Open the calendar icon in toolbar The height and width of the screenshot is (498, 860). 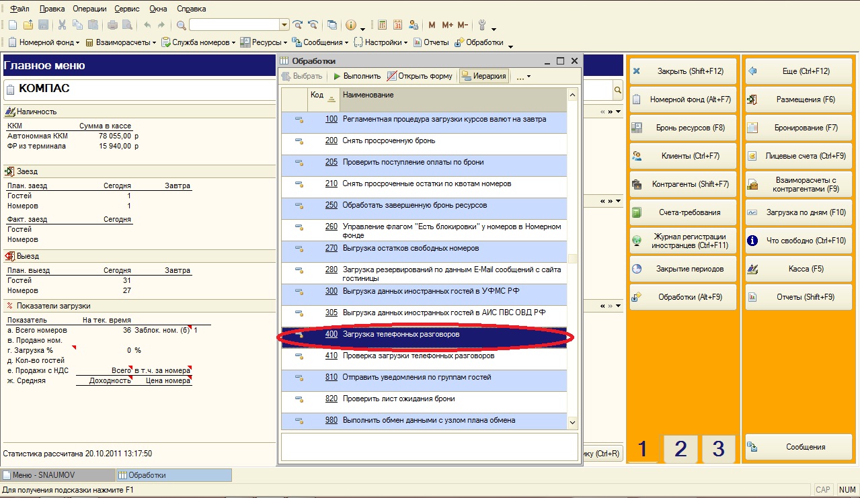click(397, 25)
